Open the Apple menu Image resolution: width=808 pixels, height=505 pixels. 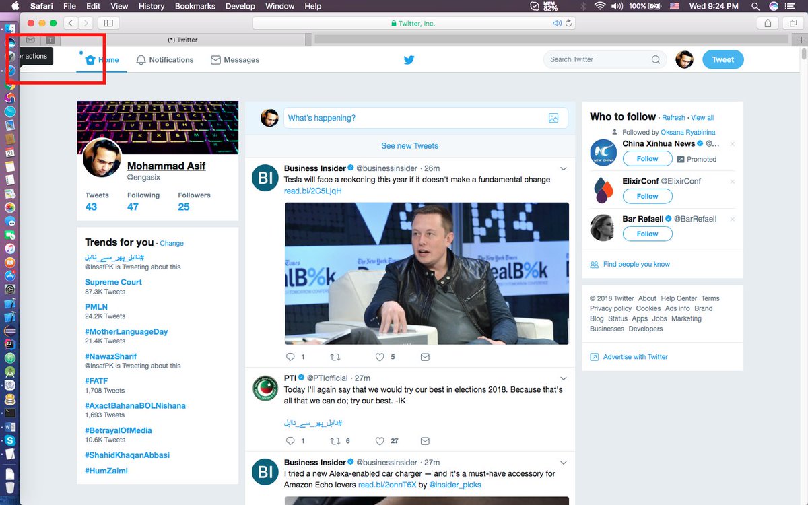15,6
